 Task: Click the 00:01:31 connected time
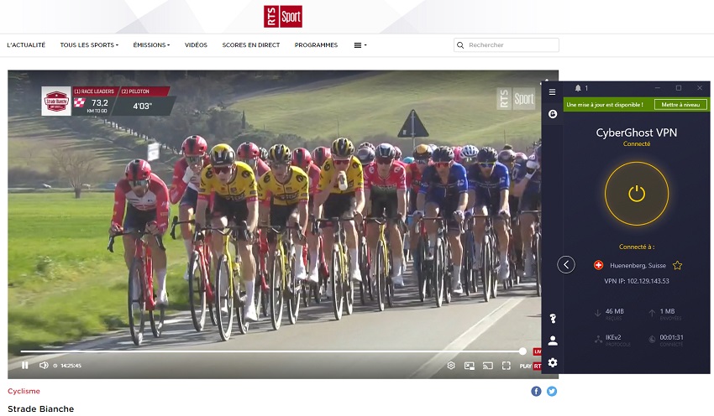(671, 337)
